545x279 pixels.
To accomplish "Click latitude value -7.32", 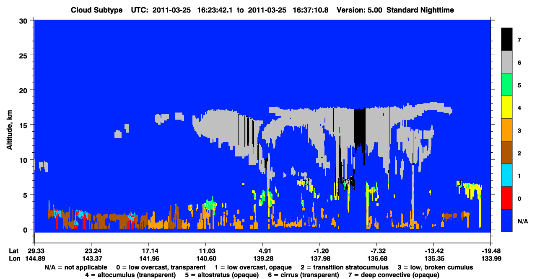I will click(x=376, y=251).
